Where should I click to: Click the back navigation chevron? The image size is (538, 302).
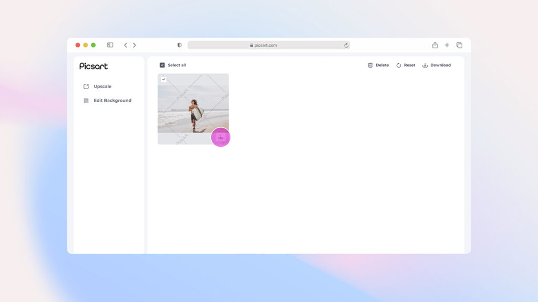tap(126, 45)
